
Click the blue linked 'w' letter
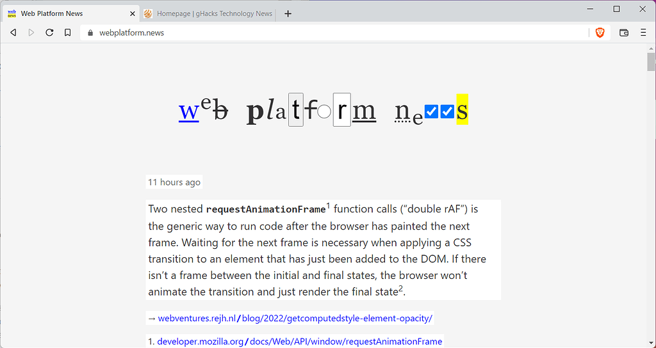(x=189, y=111)
